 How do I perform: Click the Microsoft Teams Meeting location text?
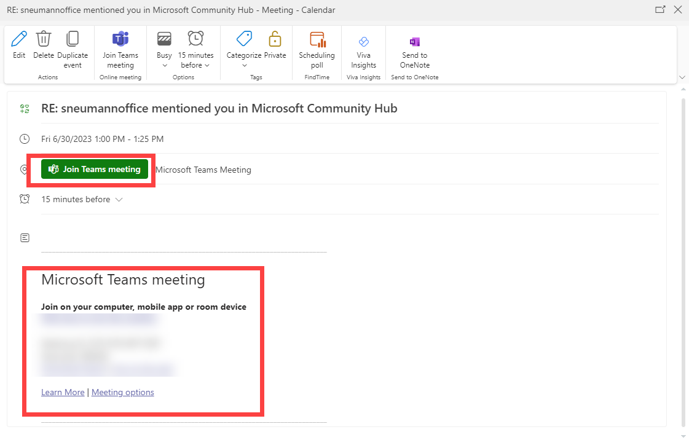pos(203,170)
